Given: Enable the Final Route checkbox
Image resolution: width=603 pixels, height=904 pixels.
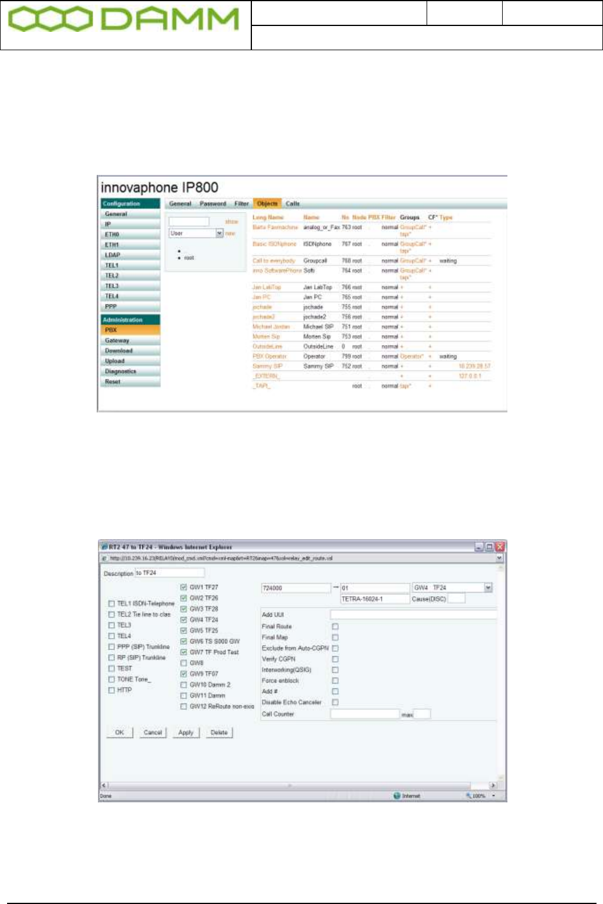Looking at the screenshot, I should (335, 626).
